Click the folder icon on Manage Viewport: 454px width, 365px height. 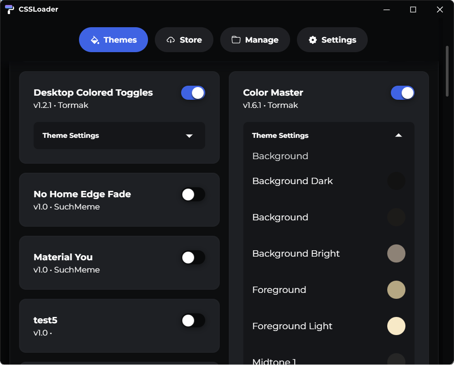tap(236, 40)
